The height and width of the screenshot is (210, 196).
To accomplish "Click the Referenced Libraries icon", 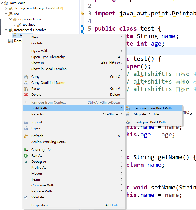I will 11,30.
